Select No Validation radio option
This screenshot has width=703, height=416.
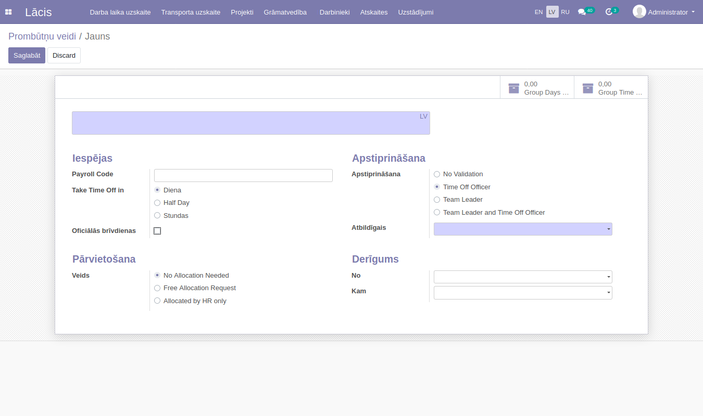pos(437,174)
